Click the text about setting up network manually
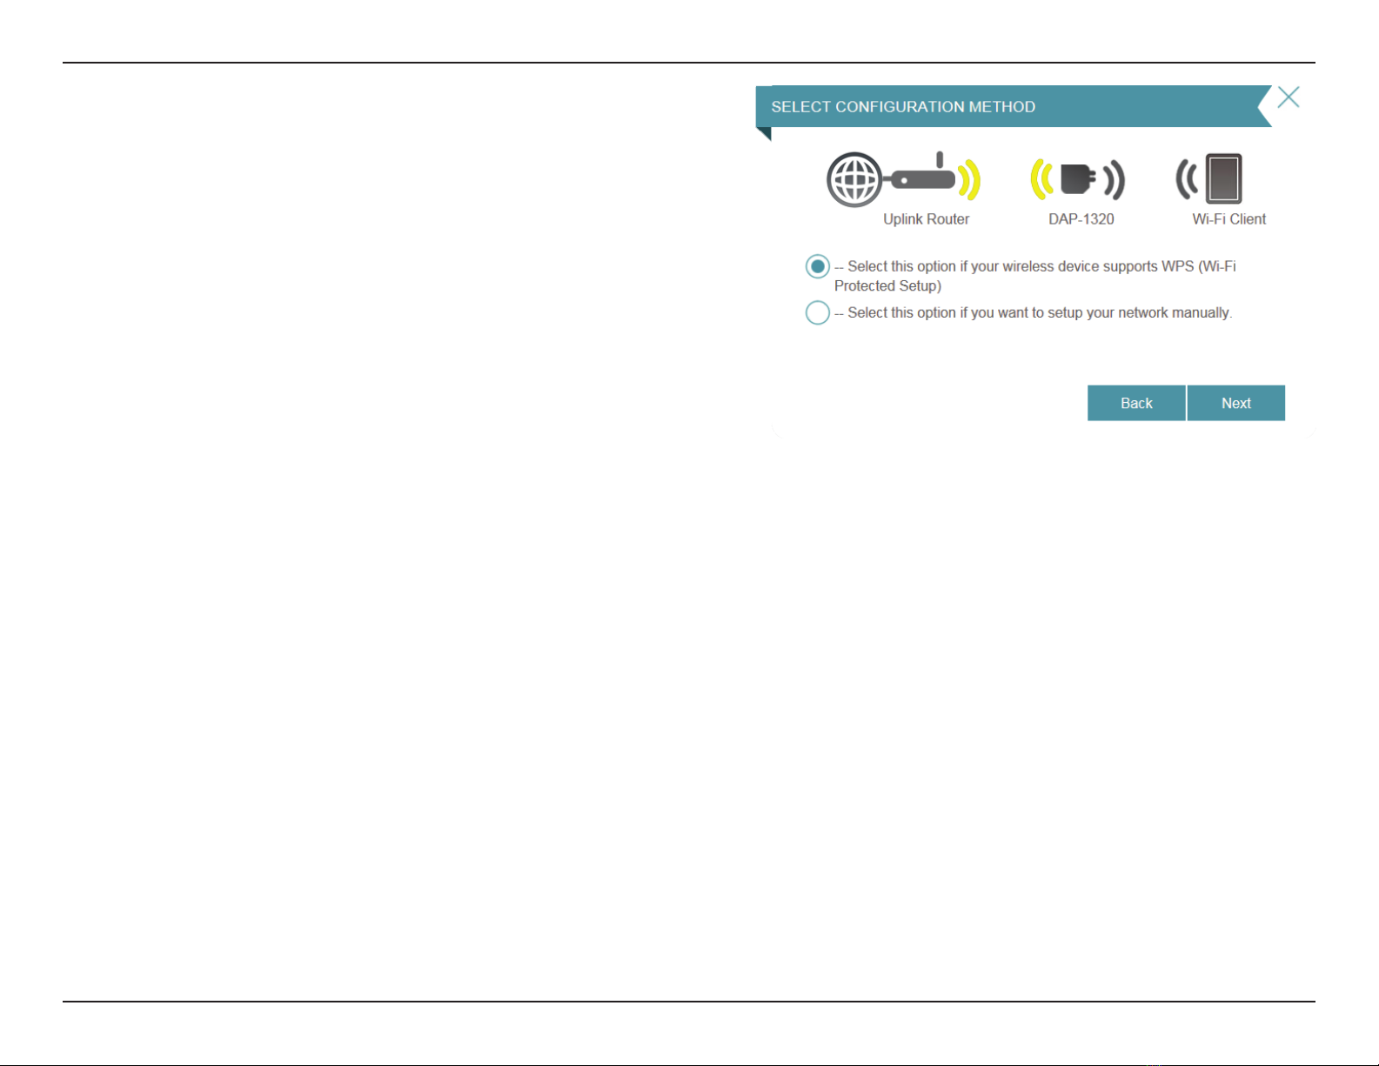Screen dimensions: 1379x1066 click(1034, 312)
